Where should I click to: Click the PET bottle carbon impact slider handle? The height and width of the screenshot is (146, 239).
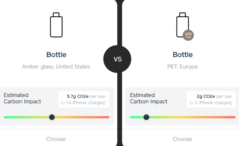pos(146,117)
